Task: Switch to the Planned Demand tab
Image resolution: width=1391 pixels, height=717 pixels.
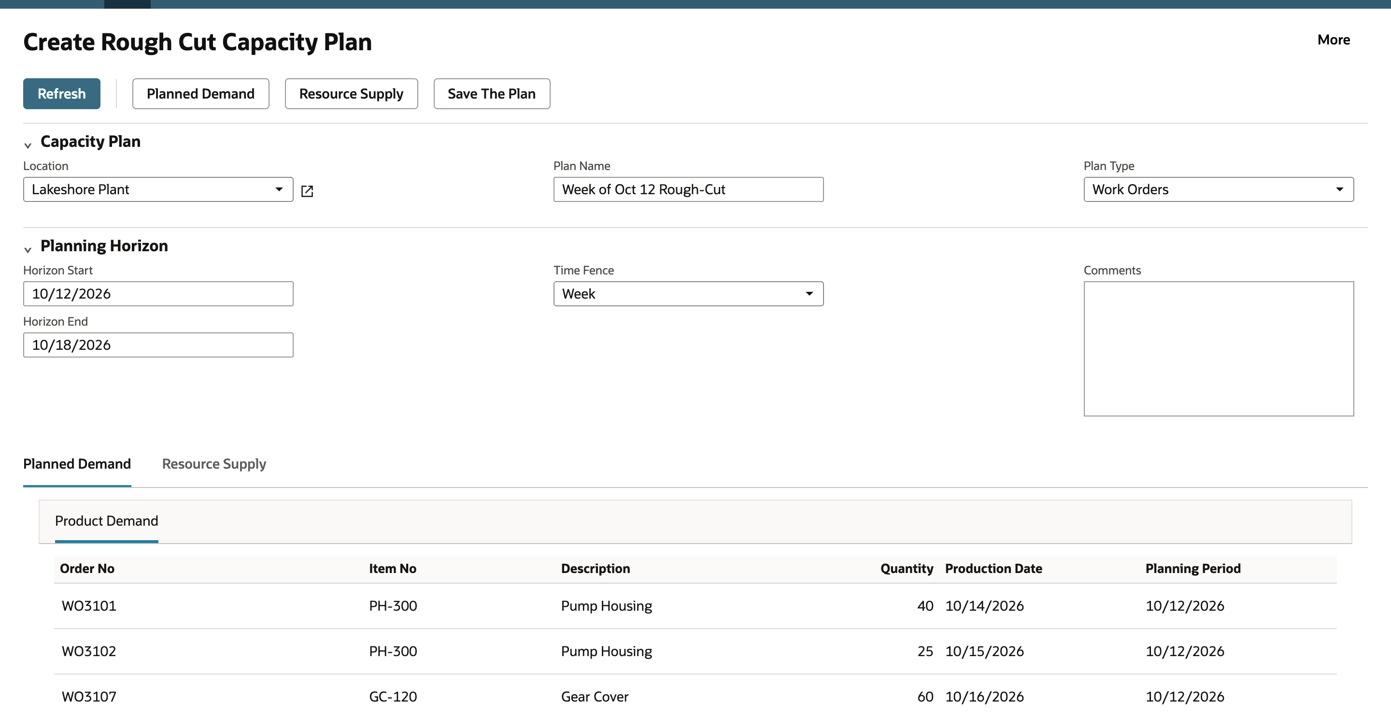Action: [77, 464]
